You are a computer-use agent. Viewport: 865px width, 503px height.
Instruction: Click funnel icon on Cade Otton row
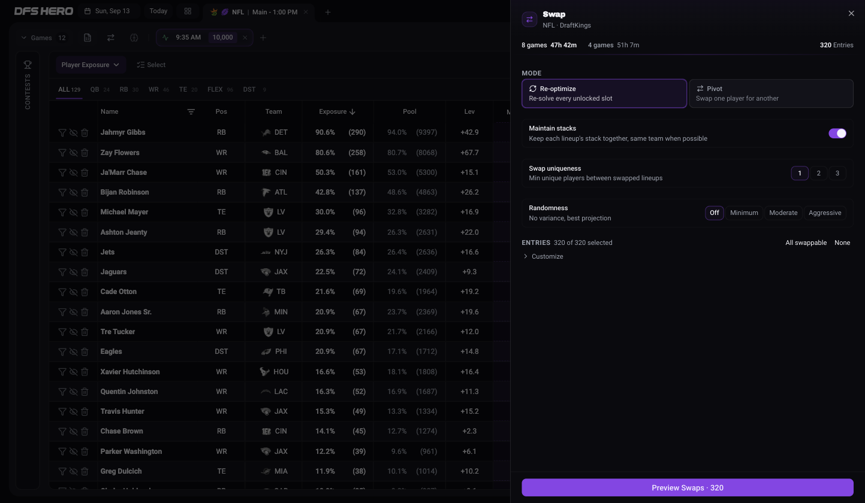(62, 292)
